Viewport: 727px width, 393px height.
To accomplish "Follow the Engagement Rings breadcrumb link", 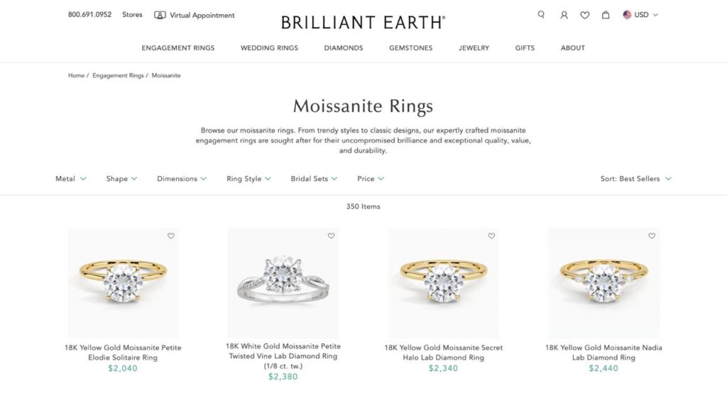I will (118, 75).
